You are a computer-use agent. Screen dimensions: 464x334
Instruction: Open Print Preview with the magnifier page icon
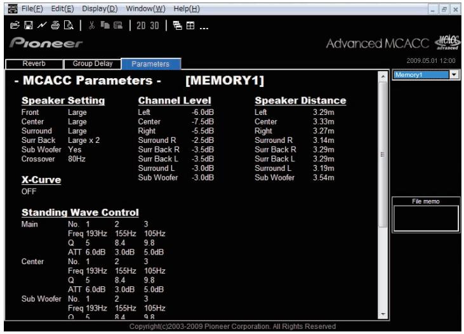(x=69, y=25)
